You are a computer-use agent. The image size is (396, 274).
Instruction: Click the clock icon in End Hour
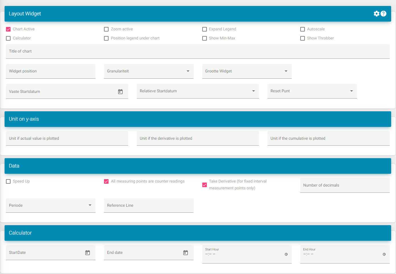point(384,254)
